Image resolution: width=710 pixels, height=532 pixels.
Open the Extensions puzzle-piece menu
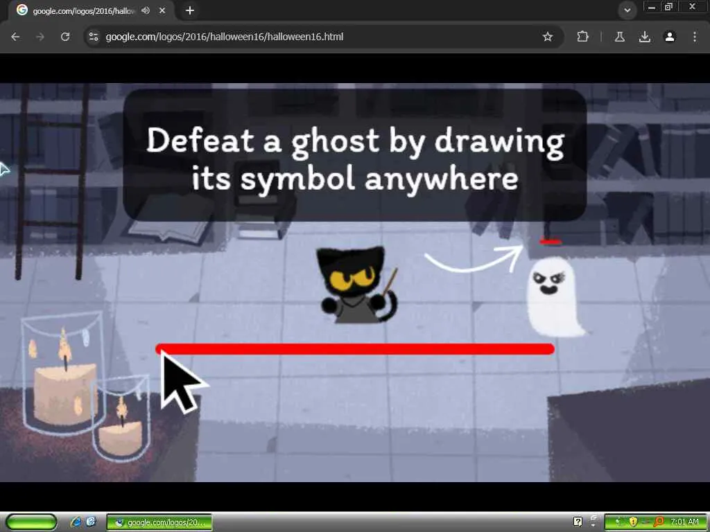tap(582, 37)
